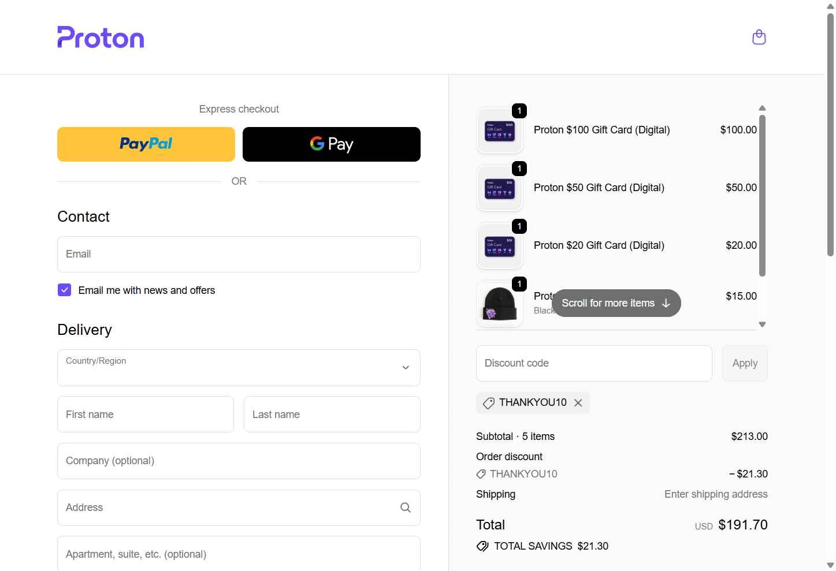836x571 pixels.
Task: Click the page scroll-up arrow
Action: pos(830,6)
